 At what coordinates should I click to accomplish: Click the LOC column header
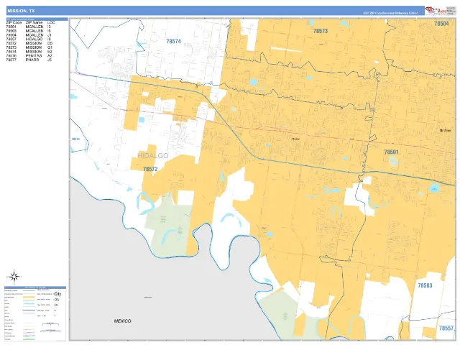click(51, 22)
